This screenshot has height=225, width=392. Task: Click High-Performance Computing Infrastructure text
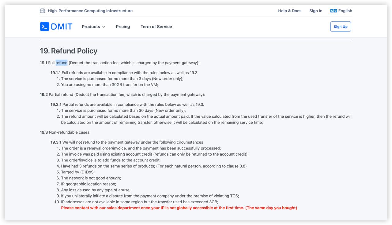point(90,11)
